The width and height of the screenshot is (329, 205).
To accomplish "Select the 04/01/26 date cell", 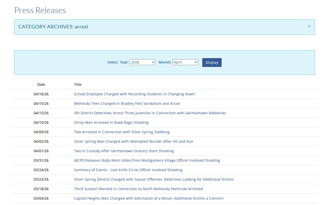I will pos(41,151).
